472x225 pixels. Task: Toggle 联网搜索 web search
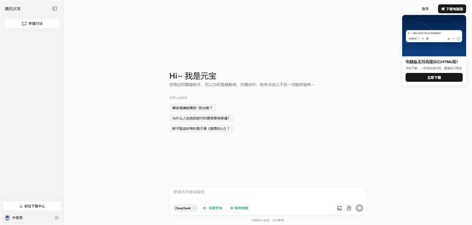tap(240, 208)
